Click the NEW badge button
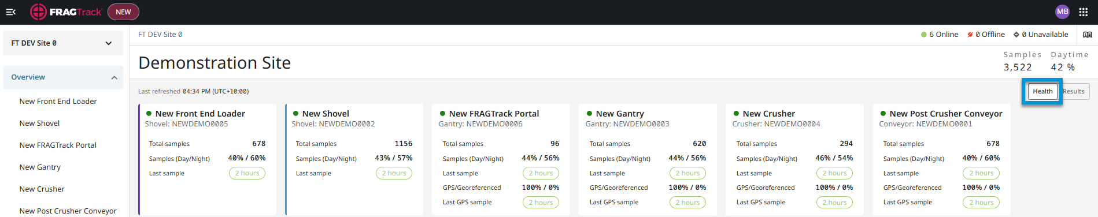This screenshot has height=217, width=1098. tap(123, 12)
